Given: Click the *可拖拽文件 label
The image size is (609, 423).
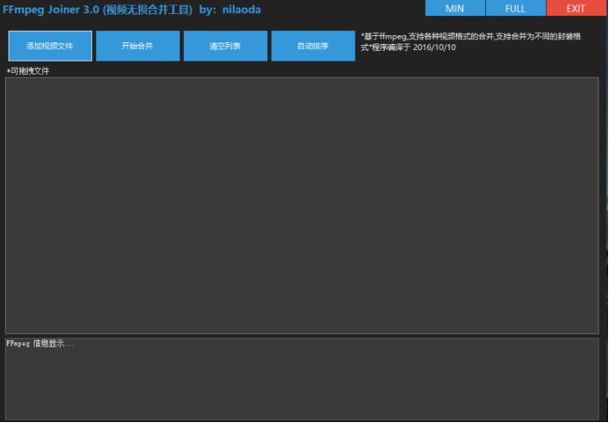Looking at the screenshot, I should [28, 71].
